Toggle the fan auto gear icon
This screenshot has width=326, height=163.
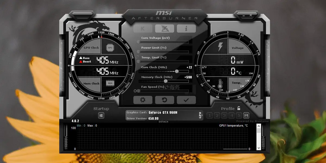pos(135,91)
